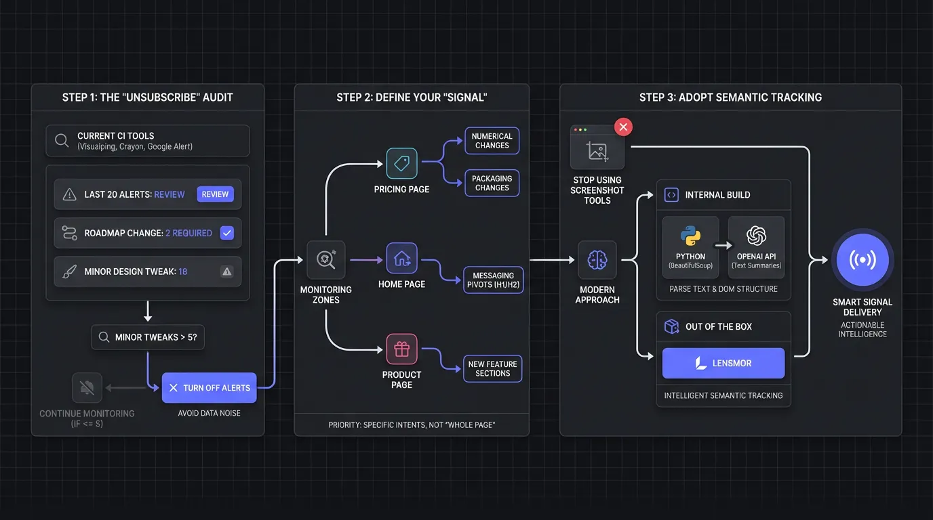Click the Messaging Pivots (H1/H2) box

pyautogui.click(x=493, y=280)
